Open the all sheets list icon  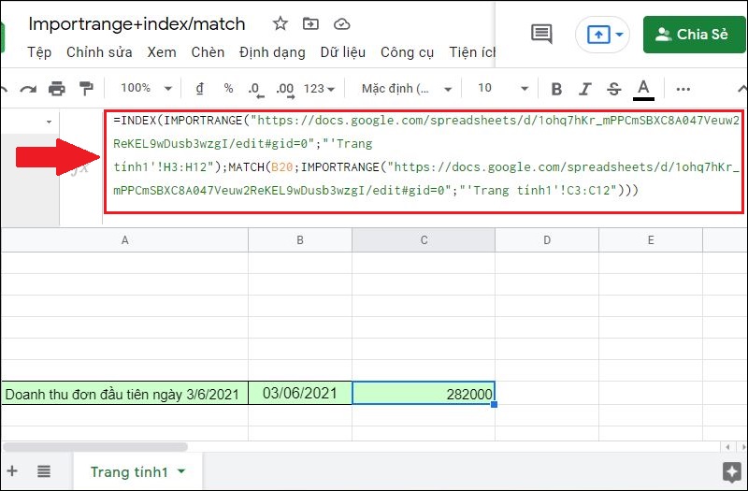pyautogui.click(x=44, y=471)
